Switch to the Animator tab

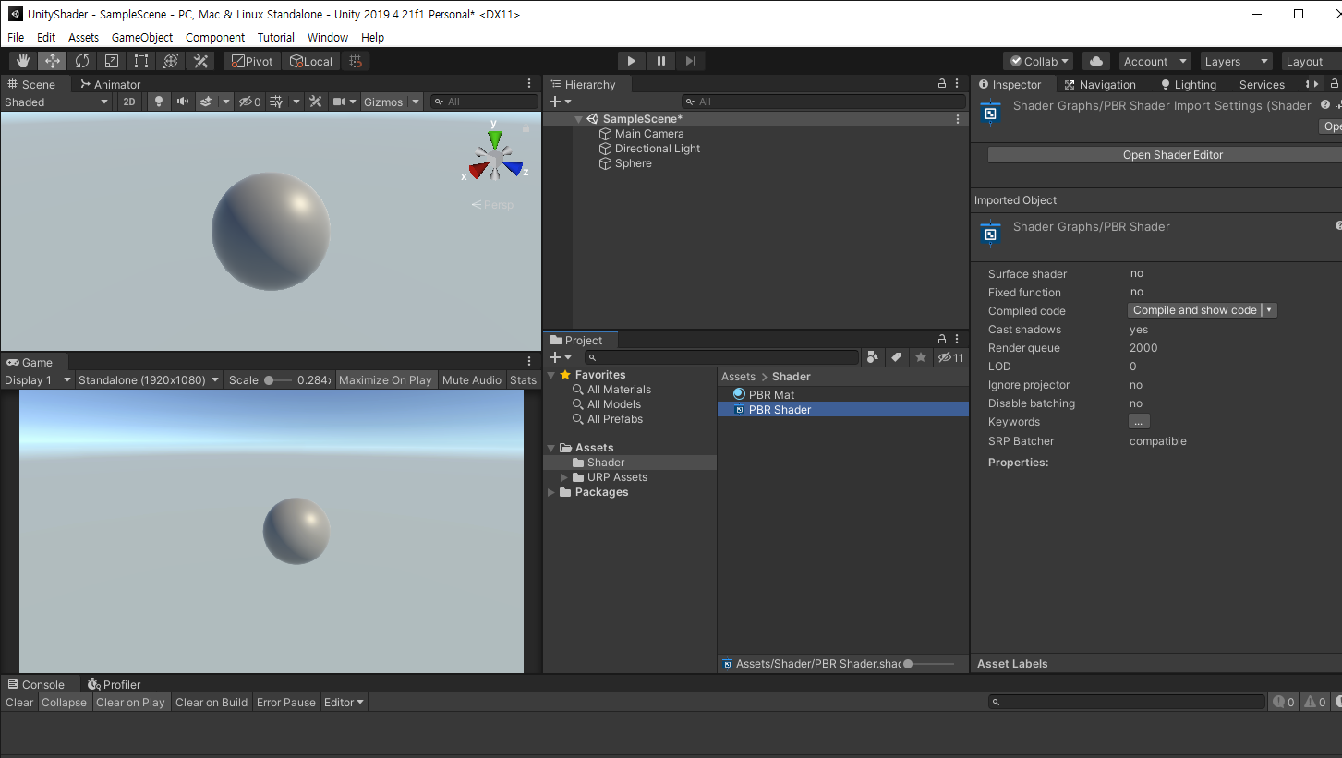point(110,84)
